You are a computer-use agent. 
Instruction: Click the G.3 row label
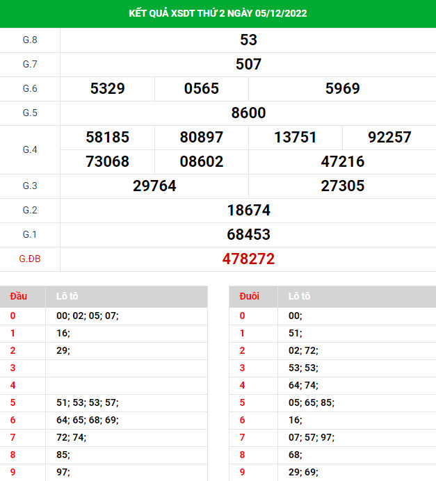click(30, 186)
